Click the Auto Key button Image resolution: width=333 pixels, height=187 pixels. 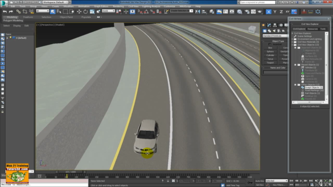(260, 181)
